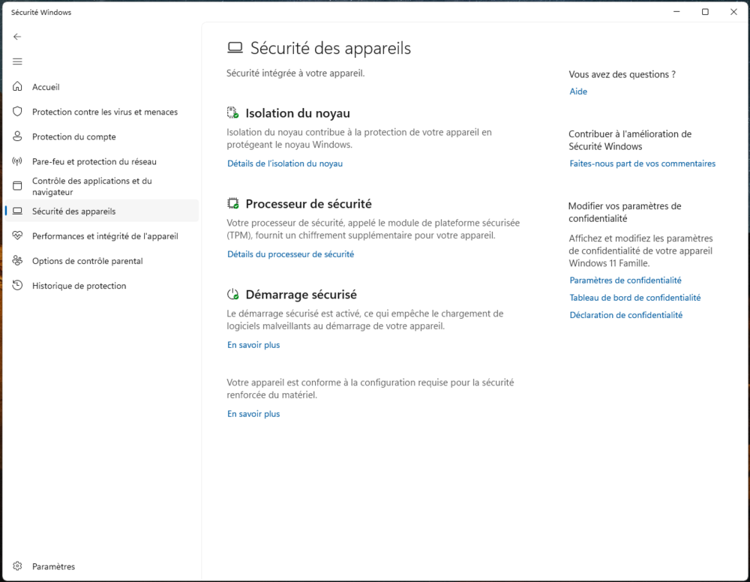
Task: Maximize the Sécurité Windows window
Action: tap(705, 12)
